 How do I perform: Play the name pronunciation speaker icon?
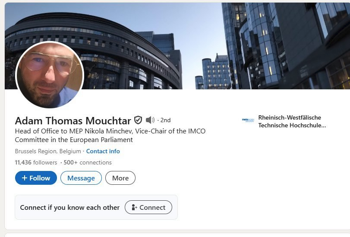pyautogui.click(x=150, y=120)
